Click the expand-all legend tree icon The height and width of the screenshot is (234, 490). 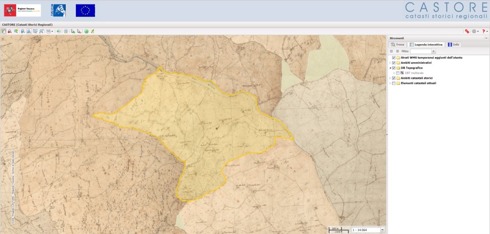click(391, 51)
